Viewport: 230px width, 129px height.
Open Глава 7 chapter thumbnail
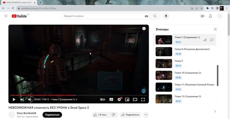click(x=164, y=40)
